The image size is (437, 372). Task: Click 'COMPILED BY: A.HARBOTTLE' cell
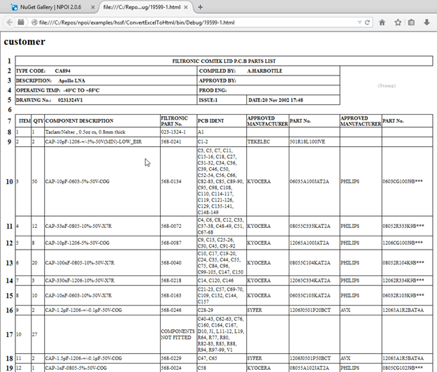click(268, 71)
